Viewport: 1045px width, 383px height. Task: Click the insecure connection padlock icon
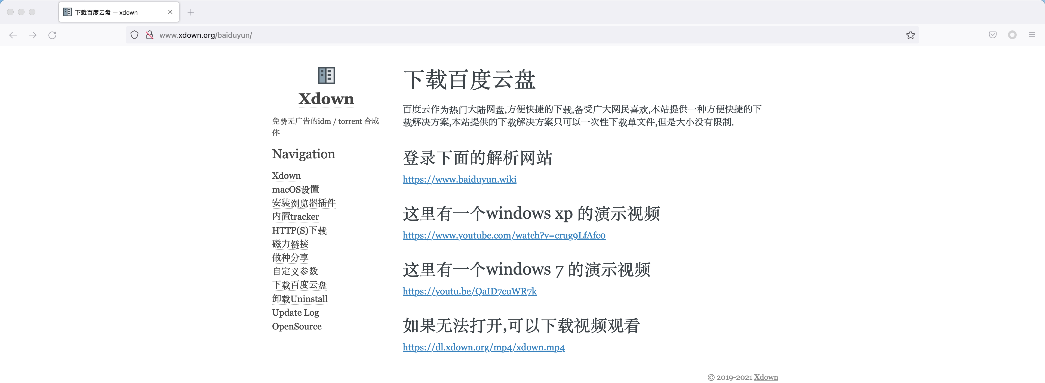[150, 35]
